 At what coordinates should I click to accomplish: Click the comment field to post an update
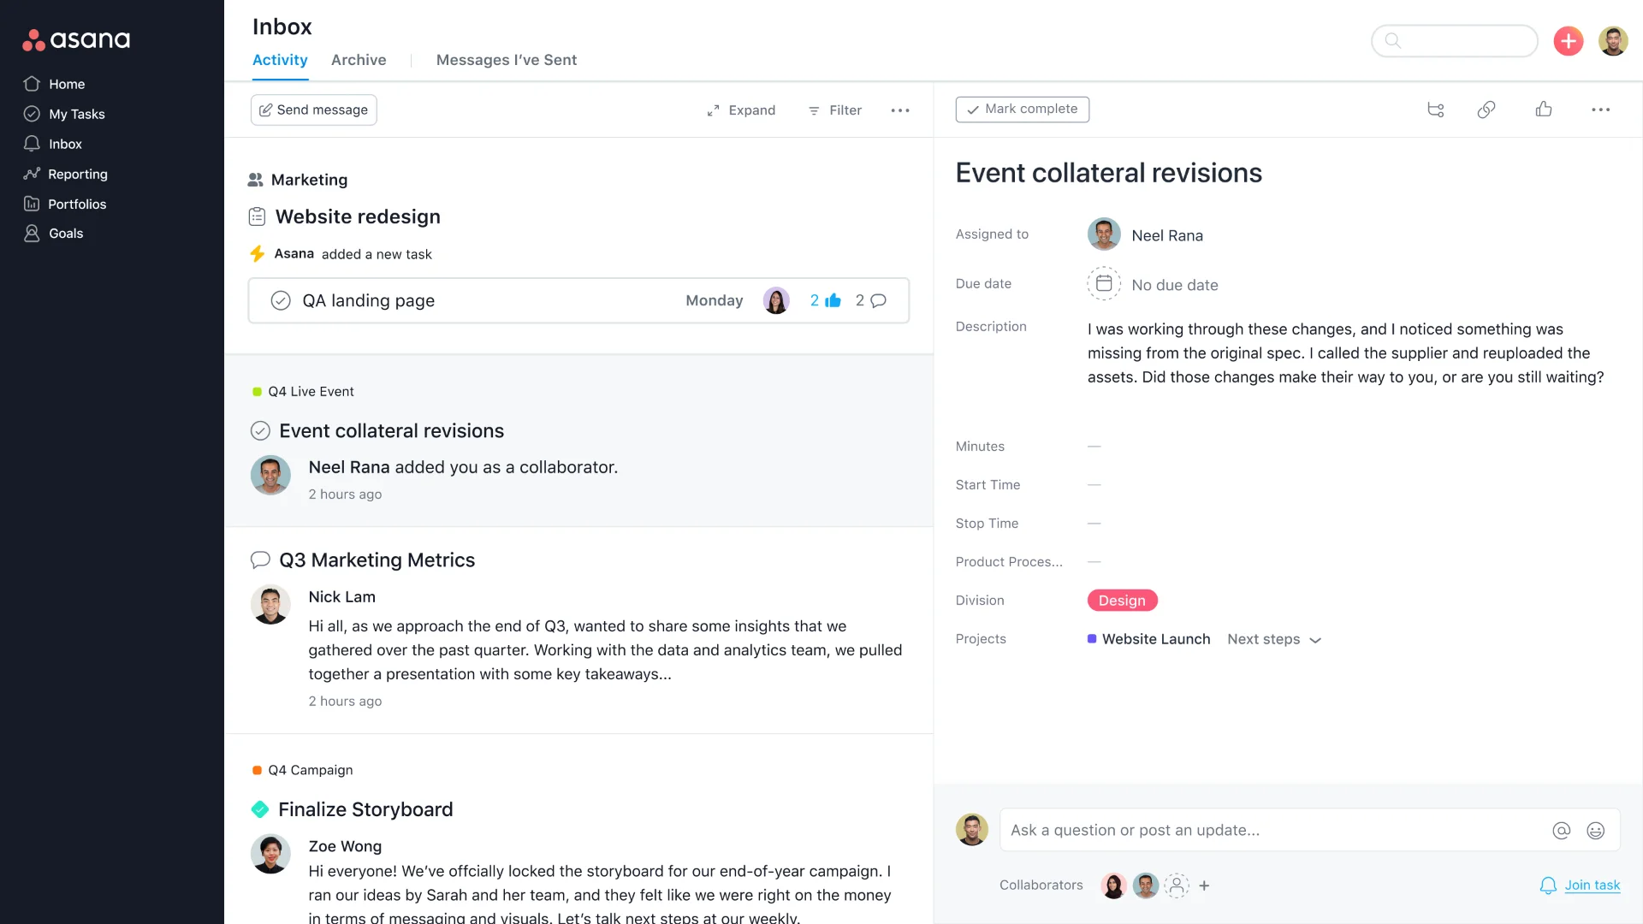click(1241, 830)
